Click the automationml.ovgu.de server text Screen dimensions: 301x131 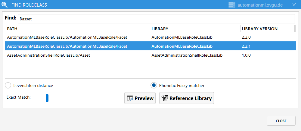point(260,5)
